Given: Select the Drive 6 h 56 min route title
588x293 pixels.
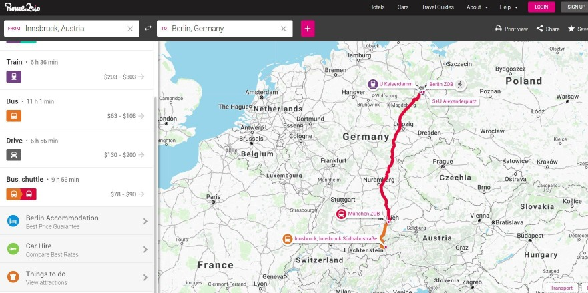Looking at the screenshot, I should coord(32,141).
